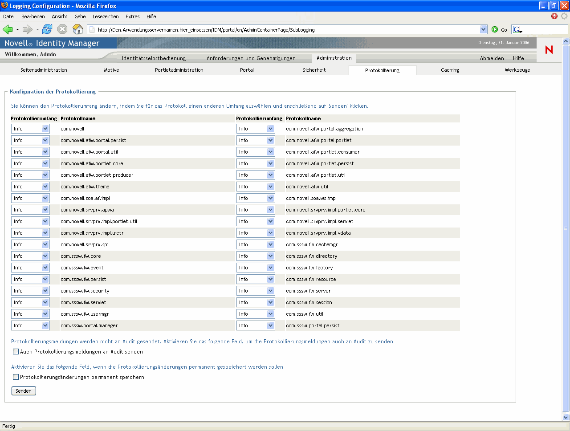
Task: Click the date text Dienstag, 31. Januar 2006
Action: 504,43
